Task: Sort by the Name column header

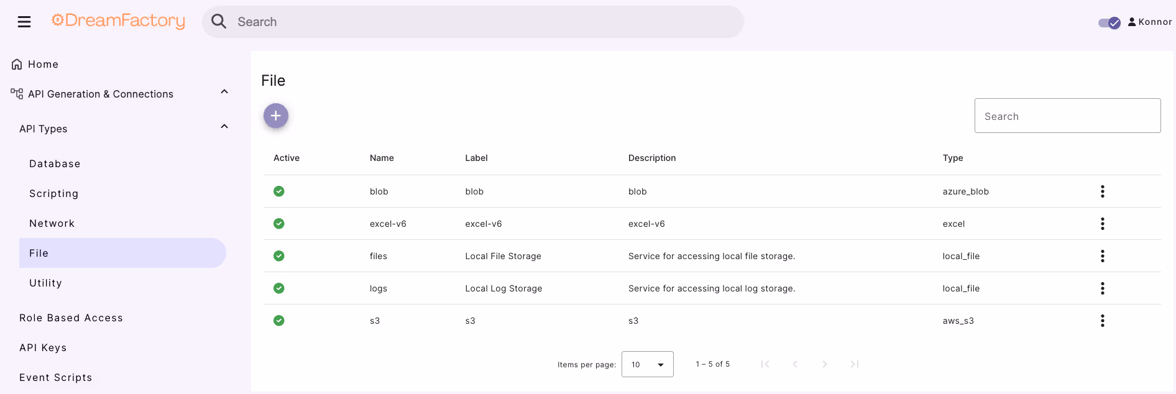Action: point(382,158)
